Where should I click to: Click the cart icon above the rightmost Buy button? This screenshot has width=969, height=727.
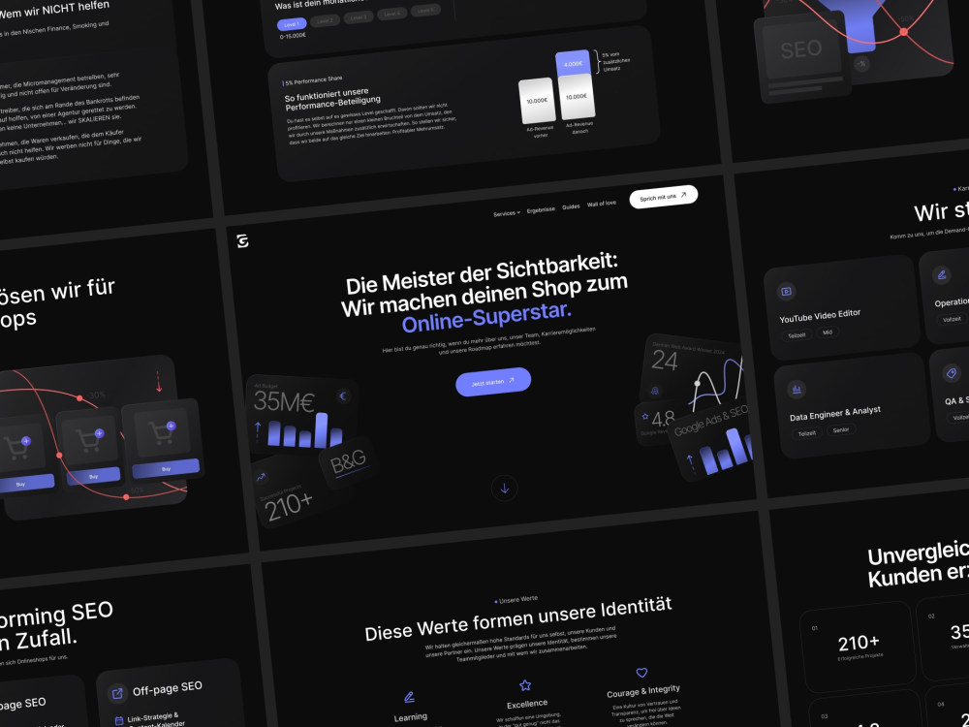coord(161,432)
